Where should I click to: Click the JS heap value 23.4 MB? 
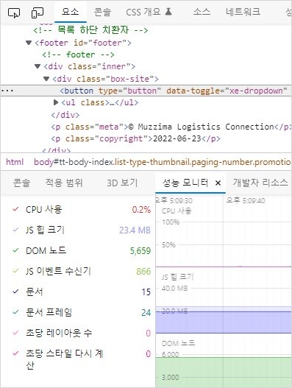tap(135, 230)
